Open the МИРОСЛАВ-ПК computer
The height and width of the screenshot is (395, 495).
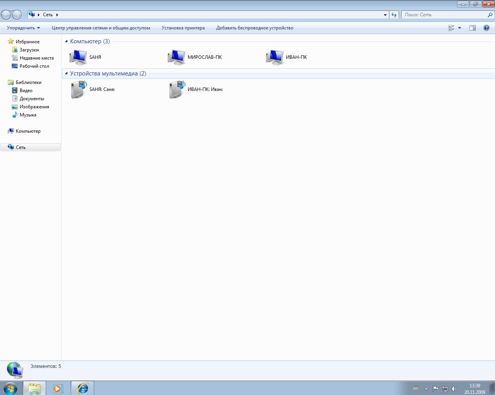(176, 57)
